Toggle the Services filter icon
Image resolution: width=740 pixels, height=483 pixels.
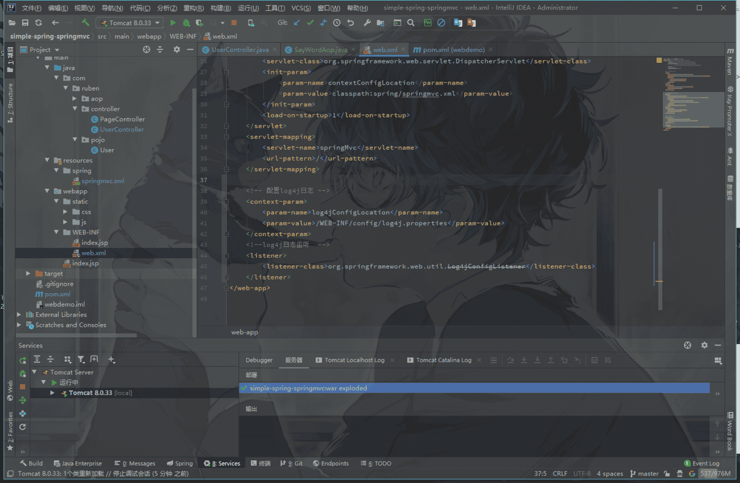pos(81,360)
